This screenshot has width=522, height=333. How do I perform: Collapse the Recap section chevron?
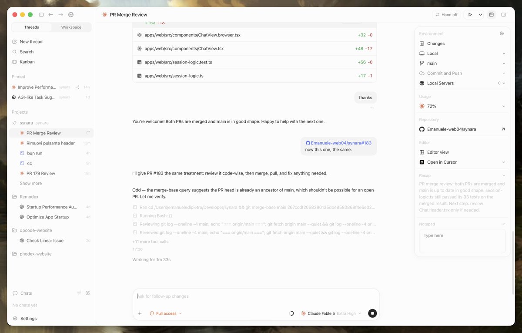[503, 175]
